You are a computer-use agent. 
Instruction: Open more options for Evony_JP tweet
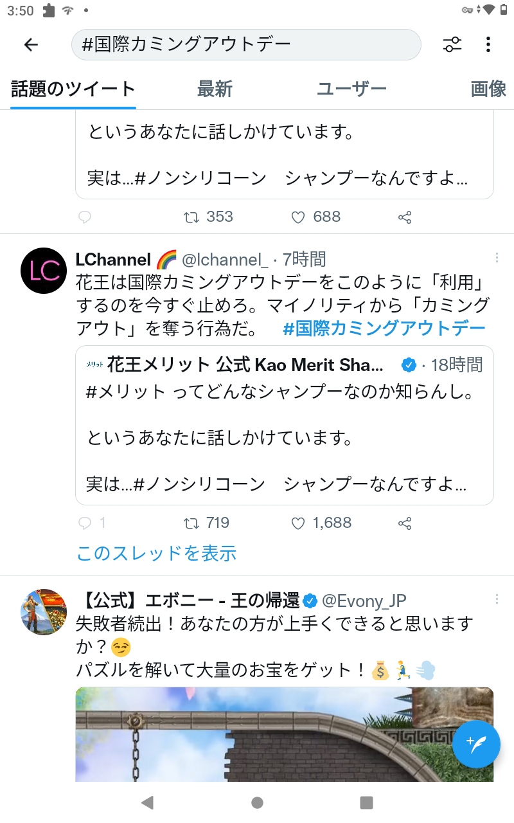(497, 599)
